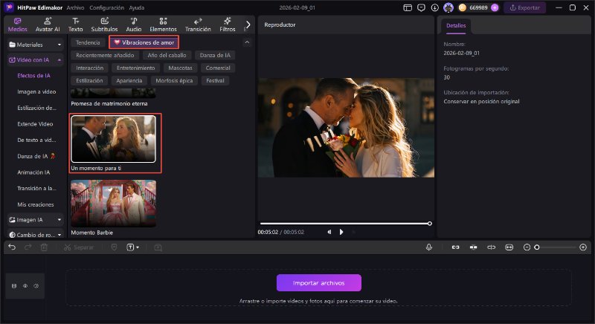The width and height of the screenshot is (595, 324).
Task: Open the Configuración menu
Action: coord(106,7)
